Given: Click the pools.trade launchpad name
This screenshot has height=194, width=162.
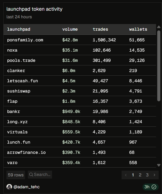Looking at the screenshot, I should (21, 60).
